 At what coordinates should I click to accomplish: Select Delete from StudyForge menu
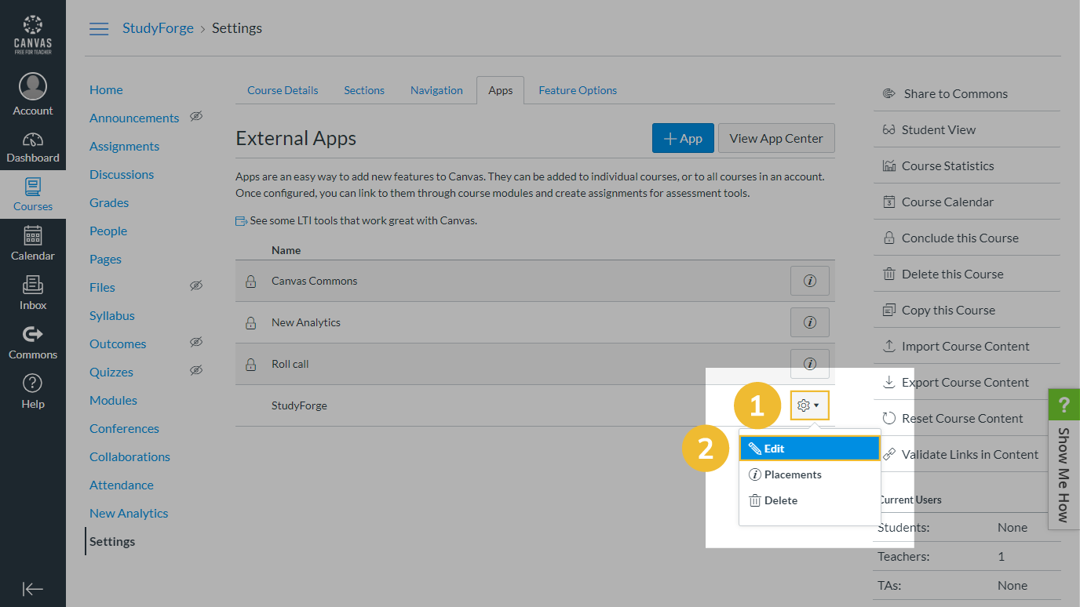pos(809,500)
